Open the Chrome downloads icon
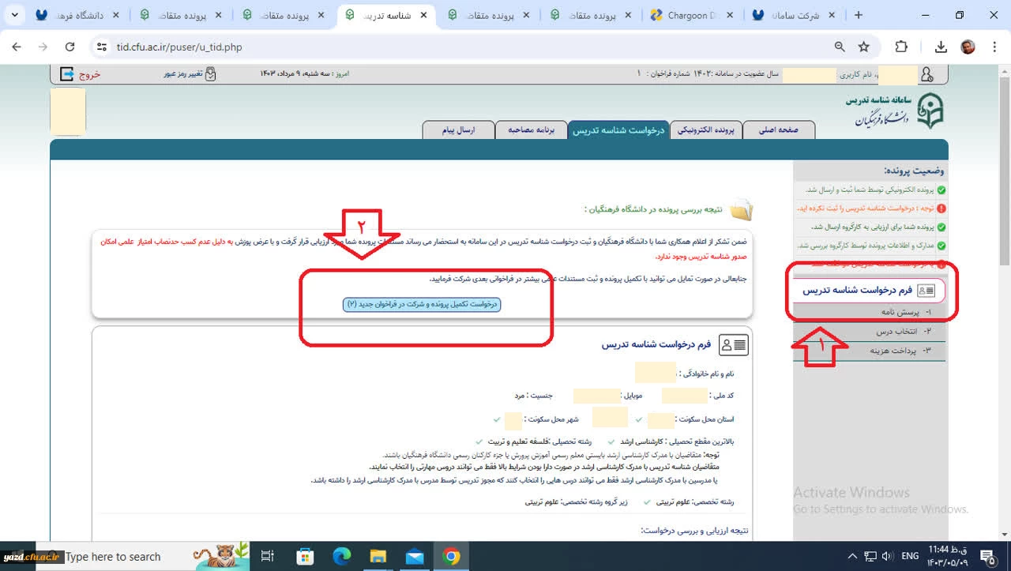1011x571 pixels. point(941,47)
